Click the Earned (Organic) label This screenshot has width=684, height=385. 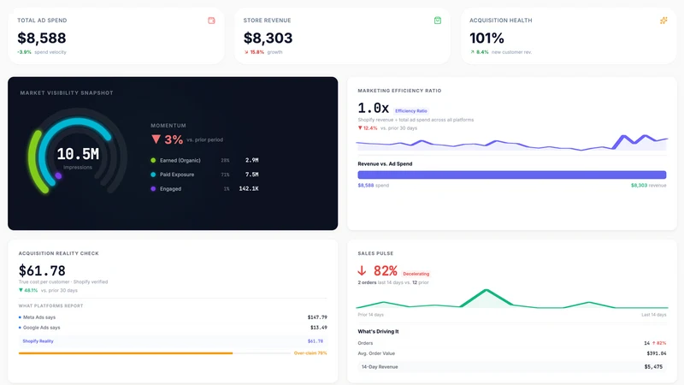click(180, 160)
